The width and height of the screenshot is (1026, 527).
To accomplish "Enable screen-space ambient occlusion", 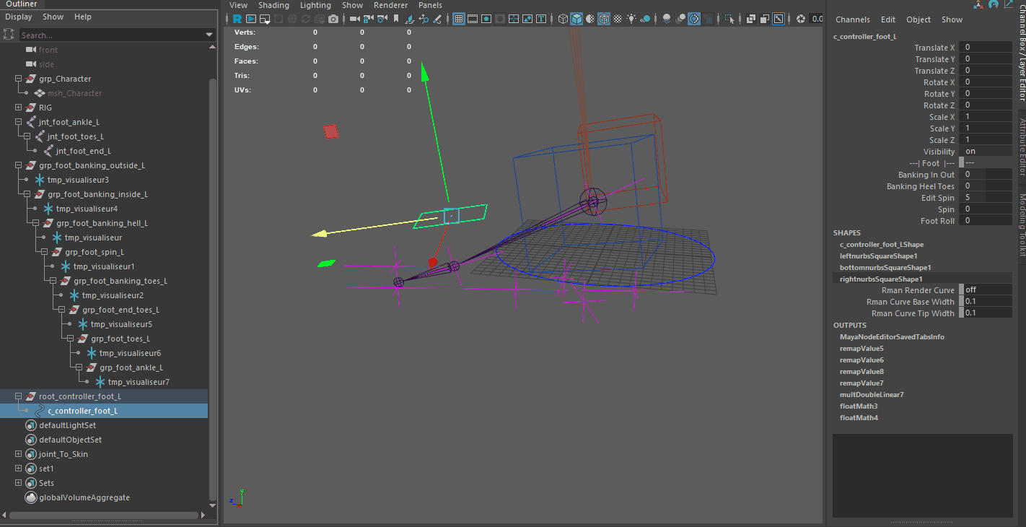I will pos(667,19).
